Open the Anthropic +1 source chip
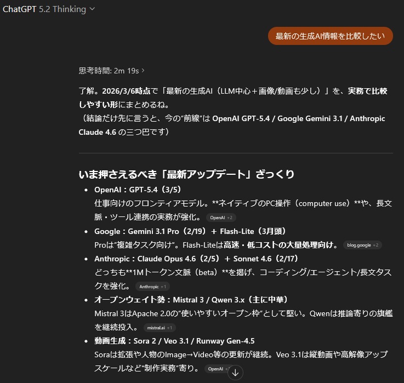 tap(152, 287)
